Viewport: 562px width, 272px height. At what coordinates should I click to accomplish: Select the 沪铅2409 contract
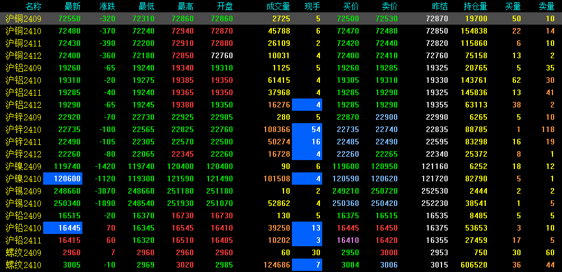coord(24,216)
